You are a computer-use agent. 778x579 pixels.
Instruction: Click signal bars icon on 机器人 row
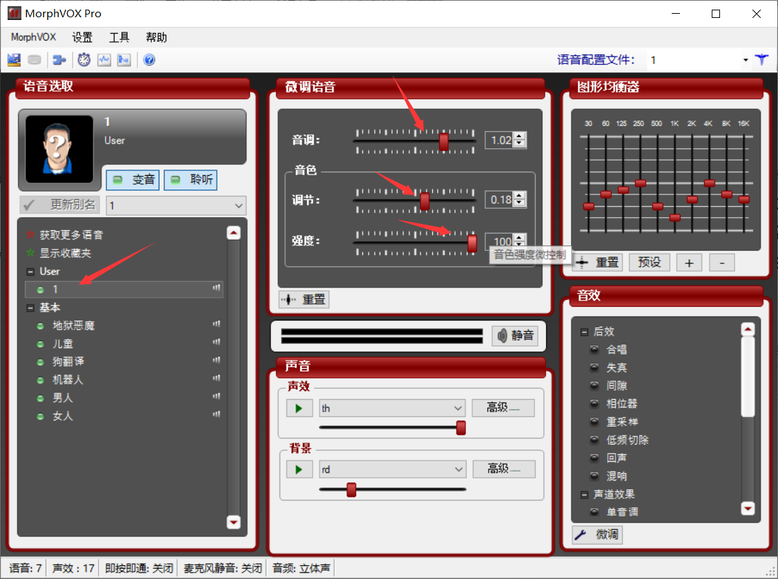click(216, 378)
